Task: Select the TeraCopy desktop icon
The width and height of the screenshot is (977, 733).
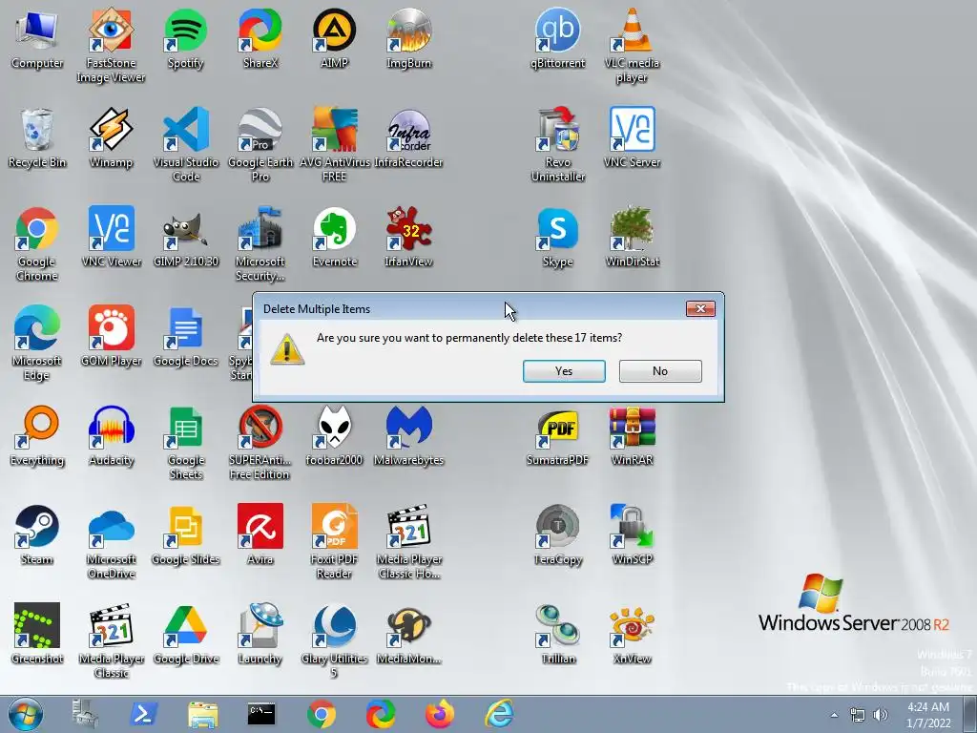Action: pyautogui.click(x=557, y=534)
